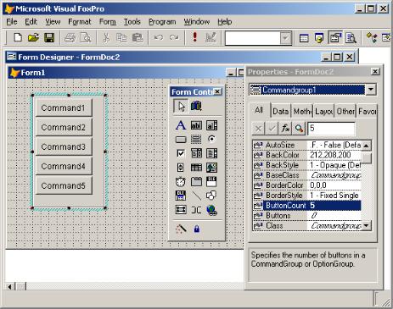Open the Form menu
Image resolution: width=393 pixels, height=309 pixels.
click(x=108, y=22)
